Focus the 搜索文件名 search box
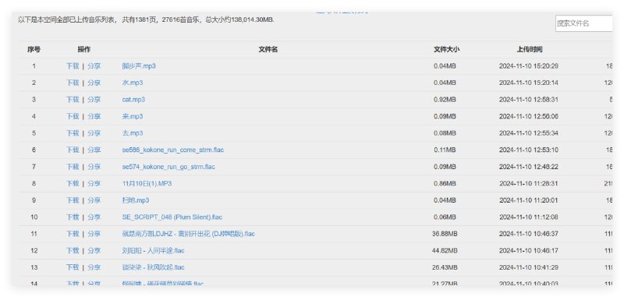The image size is (624, 297). (583, 23)
